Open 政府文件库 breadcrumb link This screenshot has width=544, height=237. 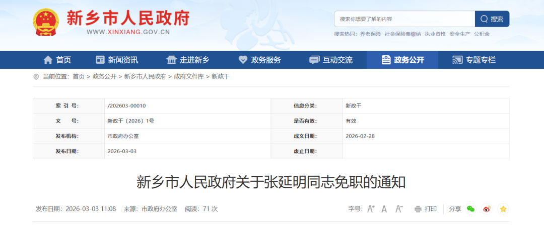pyautogui.click(x=189, y=76)
